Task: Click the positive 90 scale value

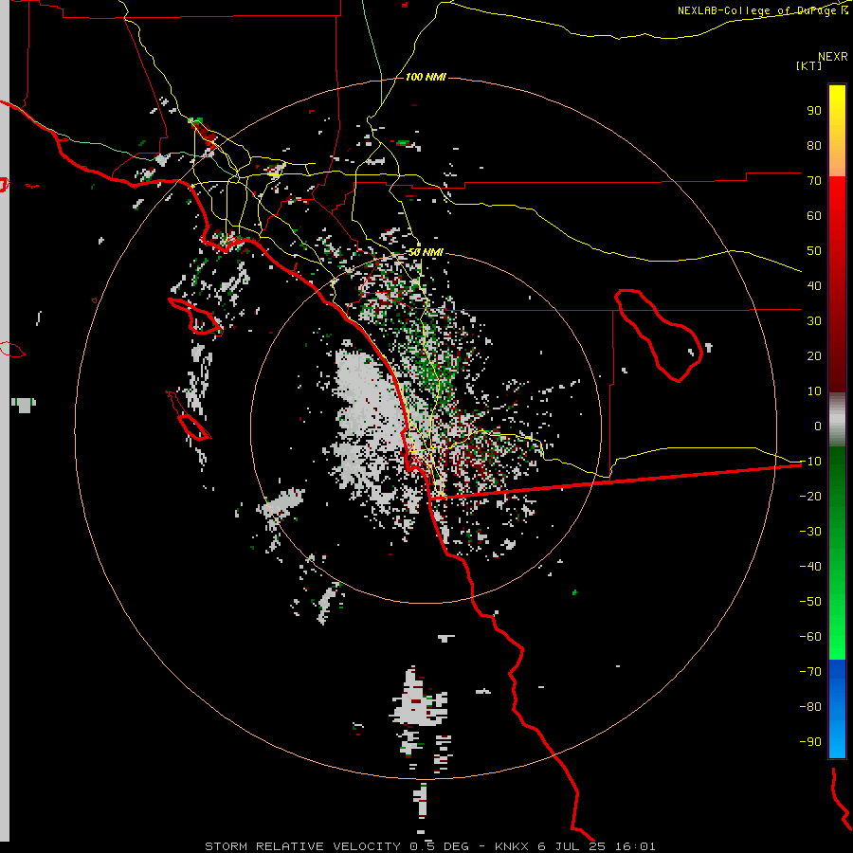Action: [814, 111]
